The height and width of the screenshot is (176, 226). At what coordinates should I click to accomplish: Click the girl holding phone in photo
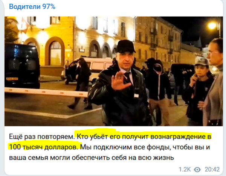click(x=199, y=89)
